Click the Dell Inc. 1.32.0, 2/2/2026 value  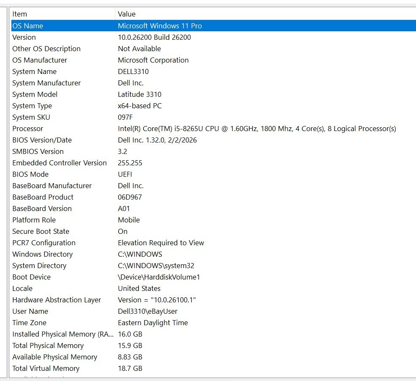pos(158,140)
